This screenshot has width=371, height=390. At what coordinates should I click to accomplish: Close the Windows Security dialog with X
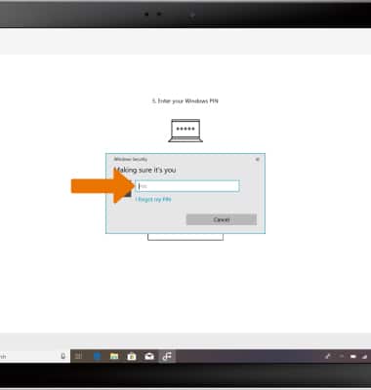coord(258,159)
